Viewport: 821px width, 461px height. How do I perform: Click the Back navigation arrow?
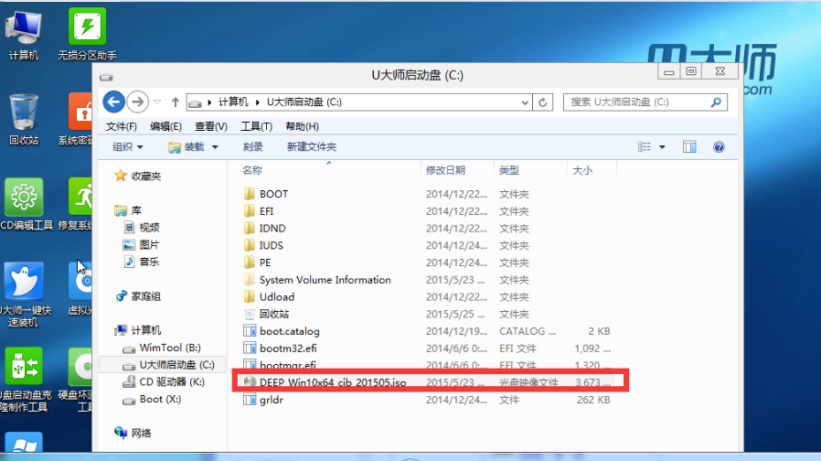tap(114, 102)
